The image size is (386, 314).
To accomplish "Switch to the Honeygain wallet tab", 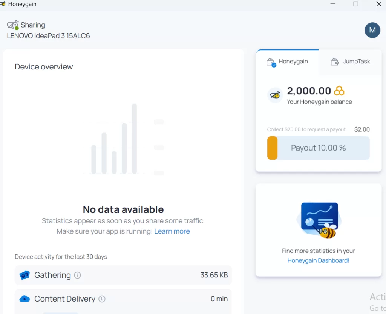I will coord(287,62).
